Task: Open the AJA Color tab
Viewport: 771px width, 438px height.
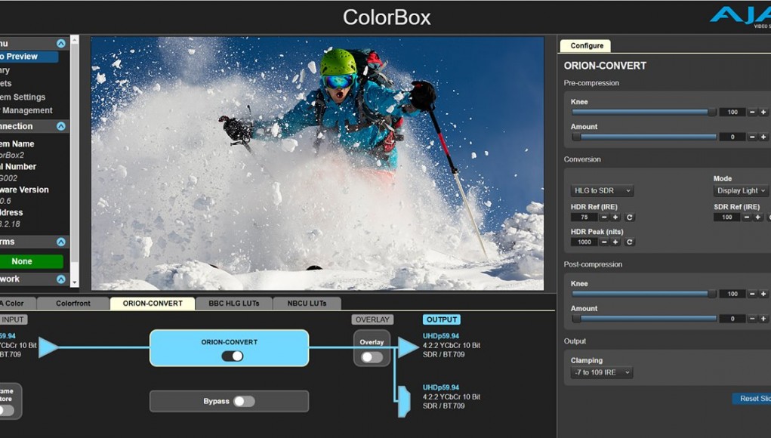Action: tap(17, 304)
